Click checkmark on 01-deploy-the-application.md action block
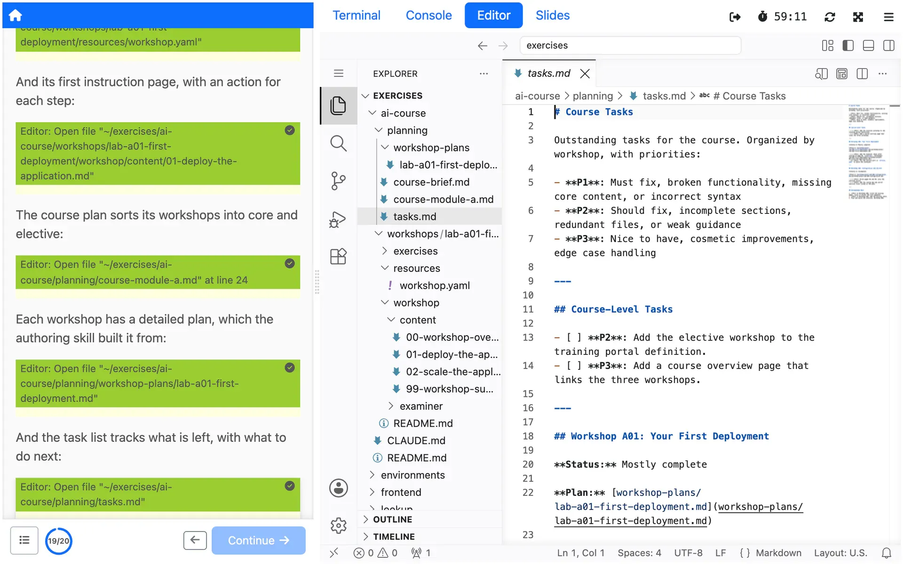 coord(290,130)
